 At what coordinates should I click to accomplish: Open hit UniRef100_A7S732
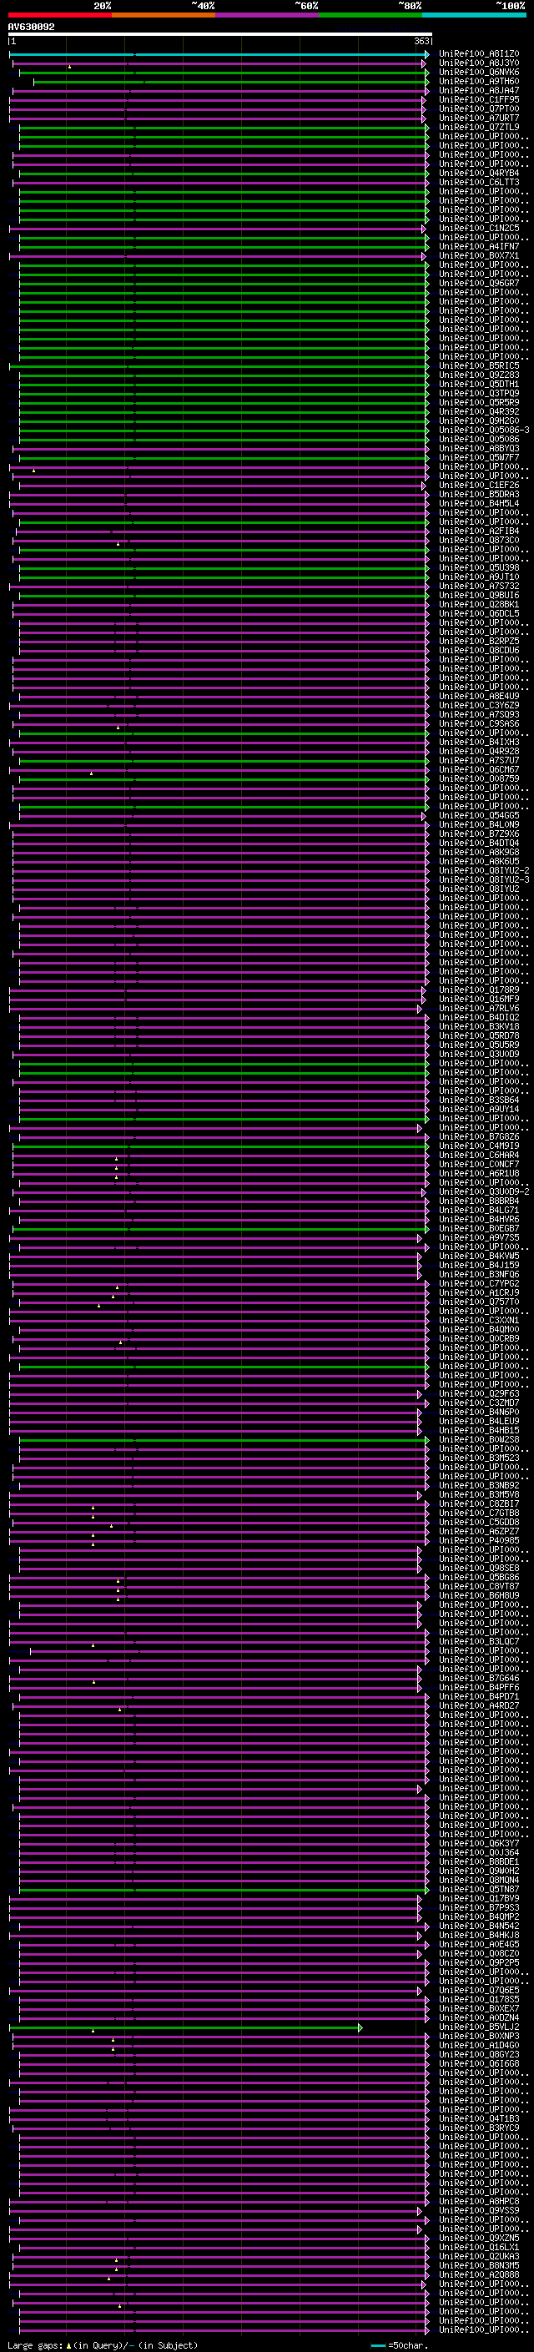(x=479, y=587)
